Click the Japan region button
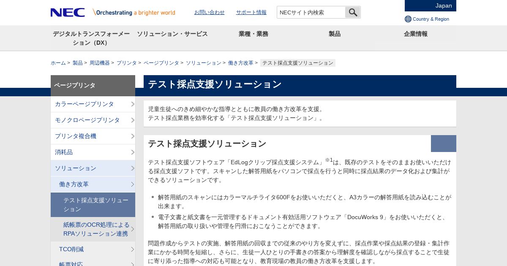Image resolution: width=507 pixels, height=266 pixels. [431, 5]
